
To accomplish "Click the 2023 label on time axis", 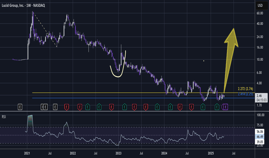I will click(x=118, y=153).
